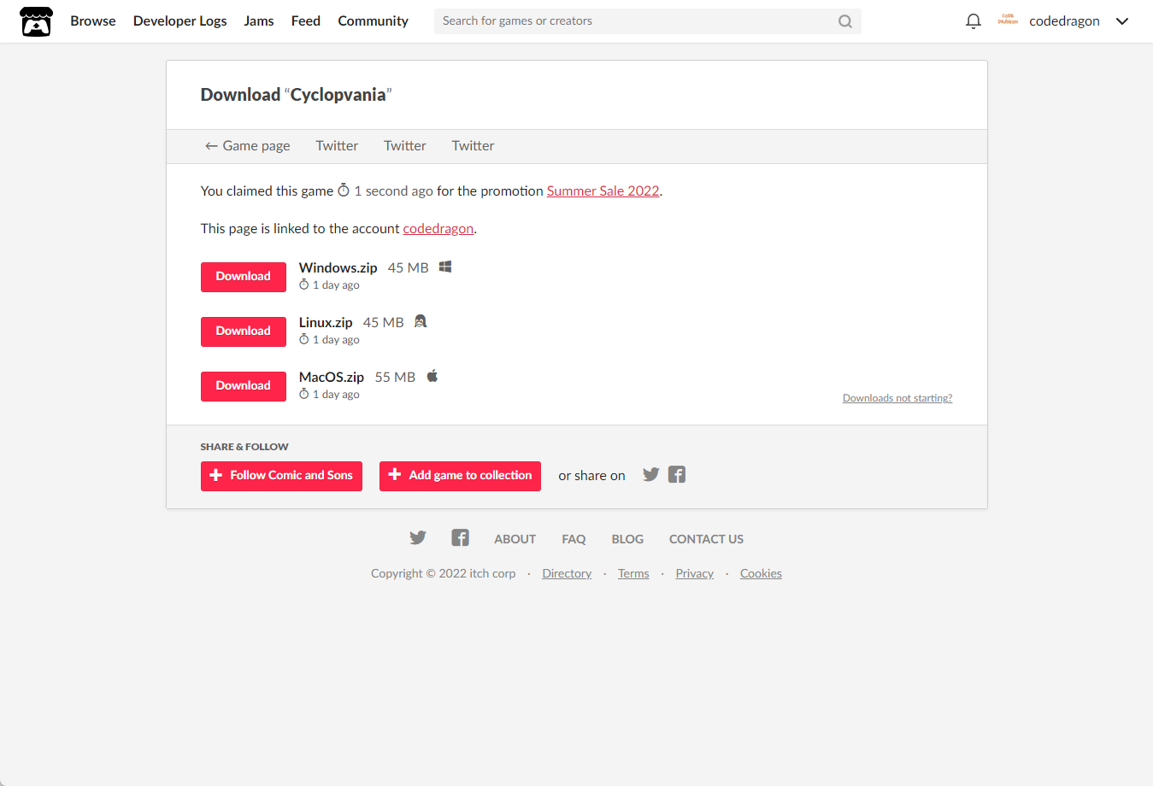This screenshot has height=786, width=1153.
Task: Click the search magnifier icon
Action: [x=845, y=21]
